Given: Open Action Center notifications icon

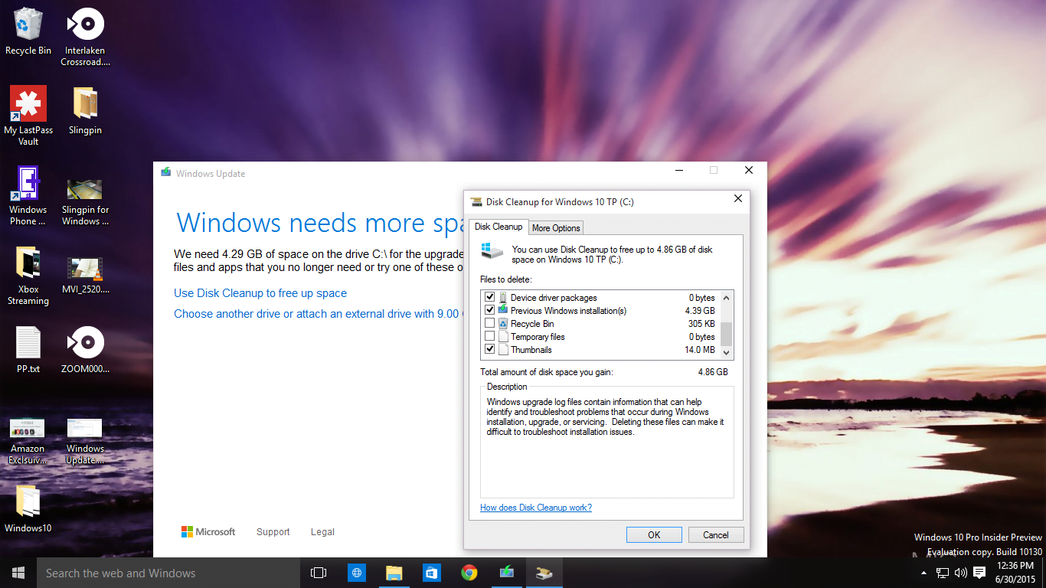Looking at the screenshot, I should (x=979, y=573).
